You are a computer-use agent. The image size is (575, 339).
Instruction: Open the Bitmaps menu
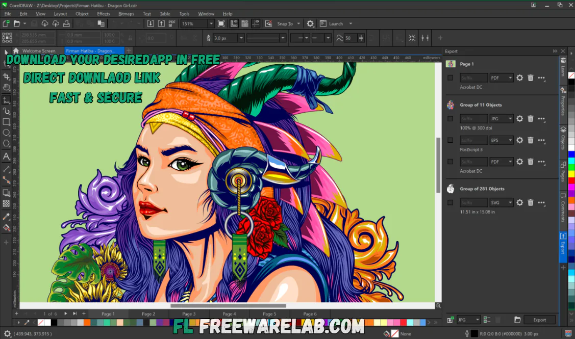tap(126, 14)
